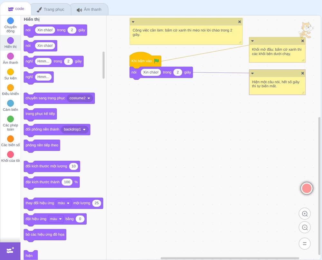Image resolution: width=322 pixels, height=260 pixels.
Task: Open the Các biến số category
Action: pyautogui.click(x=10, y=141)
